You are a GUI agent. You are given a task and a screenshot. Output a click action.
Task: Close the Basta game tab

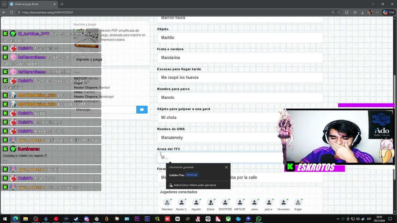[55, 4]
